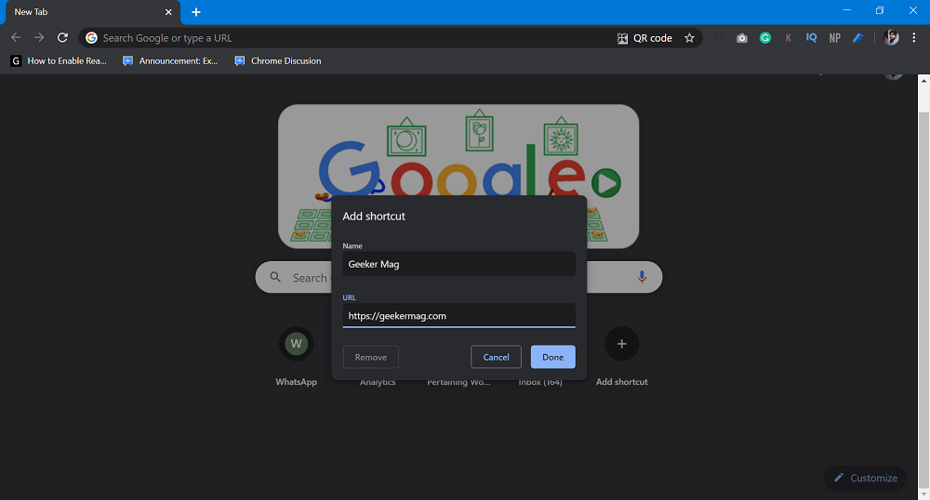Play the Google doodle
This screenshot has height=500, width=930.
[x=605, y=182]
